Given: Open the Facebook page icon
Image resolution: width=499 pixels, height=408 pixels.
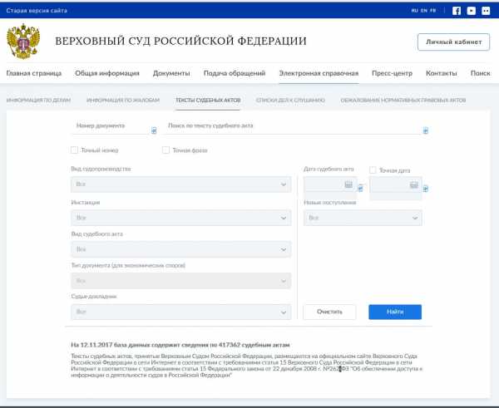Looking at the screenshot, I should click(x=457, y=11).
